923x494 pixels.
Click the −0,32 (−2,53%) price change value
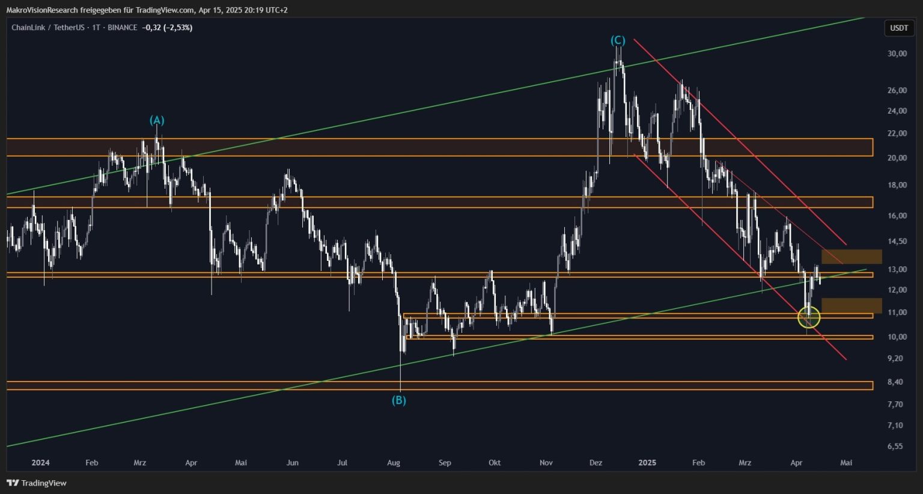[x=167, y=28]
